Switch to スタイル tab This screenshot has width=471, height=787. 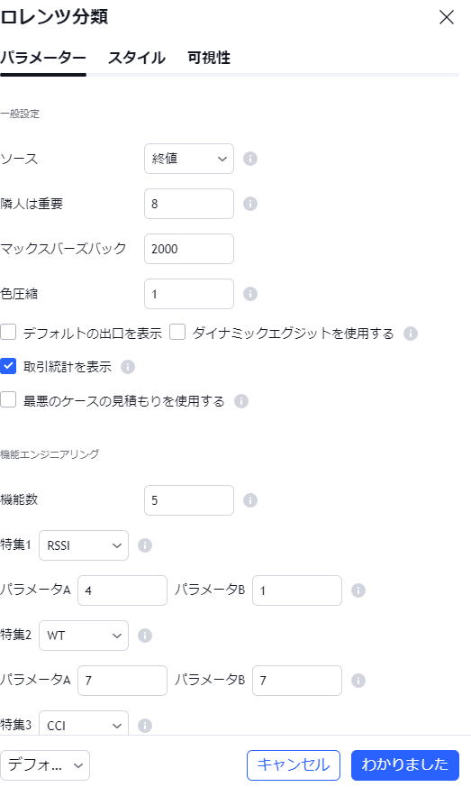coord(136,58)
